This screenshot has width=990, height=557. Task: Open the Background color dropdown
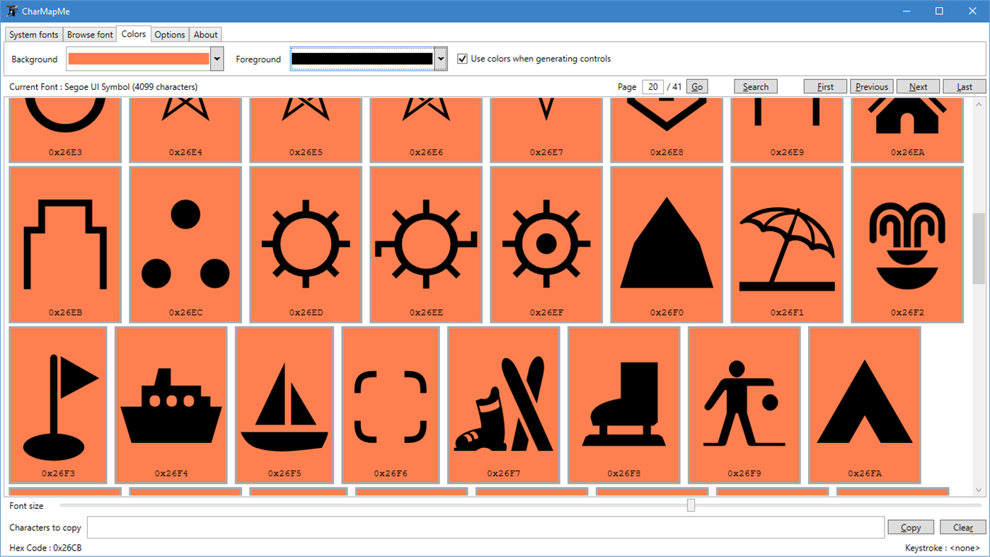(x=217, y=59)
